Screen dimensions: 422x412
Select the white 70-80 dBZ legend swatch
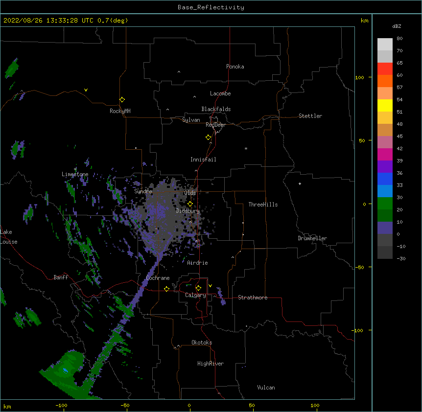point(385,45)
